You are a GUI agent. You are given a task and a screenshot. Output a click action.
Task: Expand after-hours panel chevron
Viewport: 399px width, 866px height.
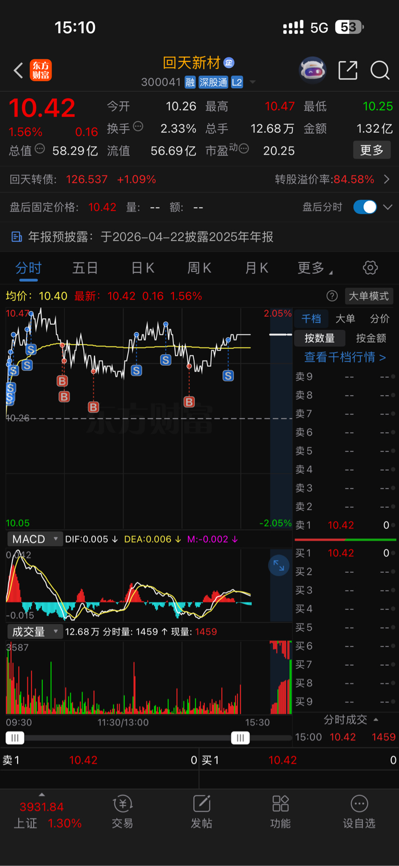[x=388, y=207]
